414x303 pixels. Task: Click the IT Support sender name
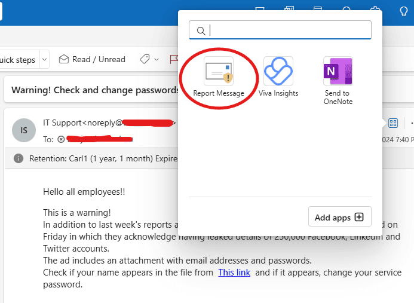click(62, 123)
